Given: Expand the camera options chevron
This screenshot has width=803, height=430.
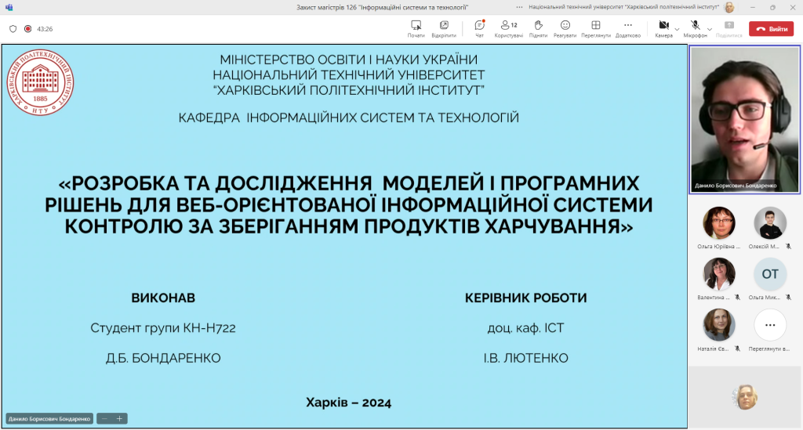Looking at the screenshot, I should [677, 29].
